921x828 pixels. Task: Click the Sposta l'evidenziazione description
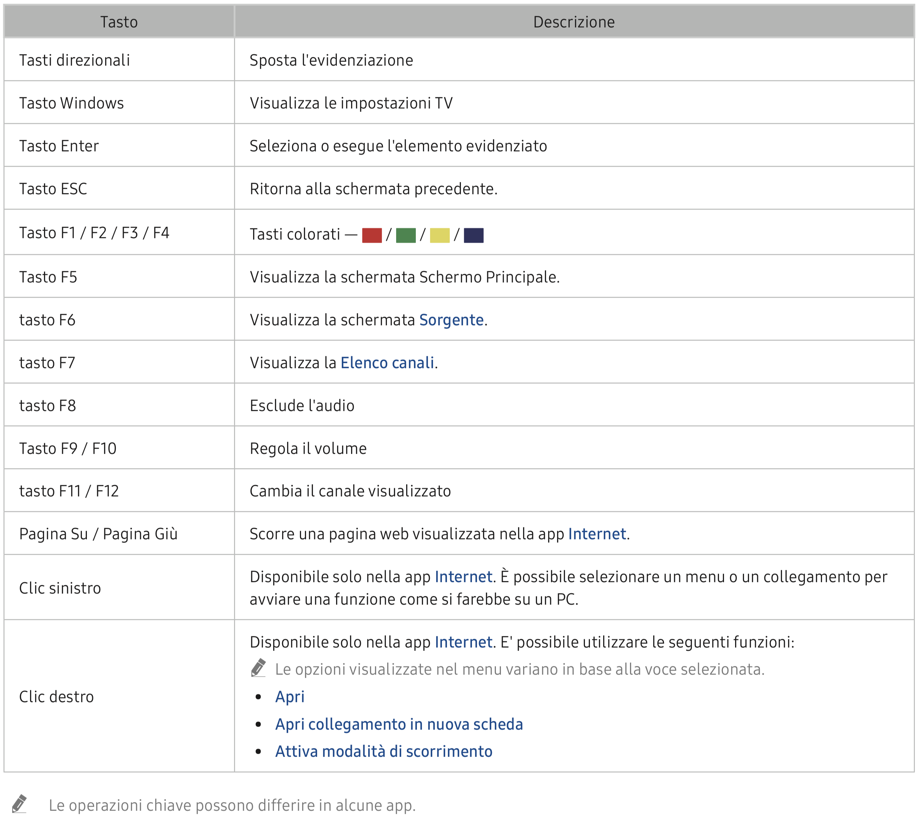click(x=331, y=60)
